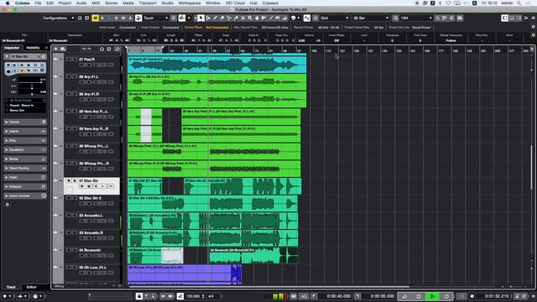Click the Add Track plus icon
537x302 pixels.
tap(56, 49)
